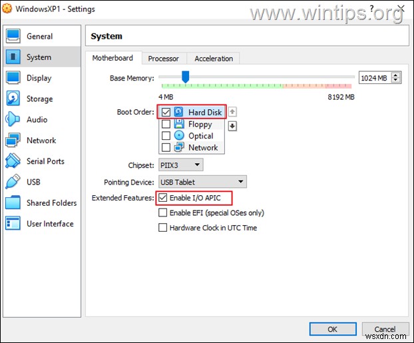Click the Cancel button

[385, 329]
